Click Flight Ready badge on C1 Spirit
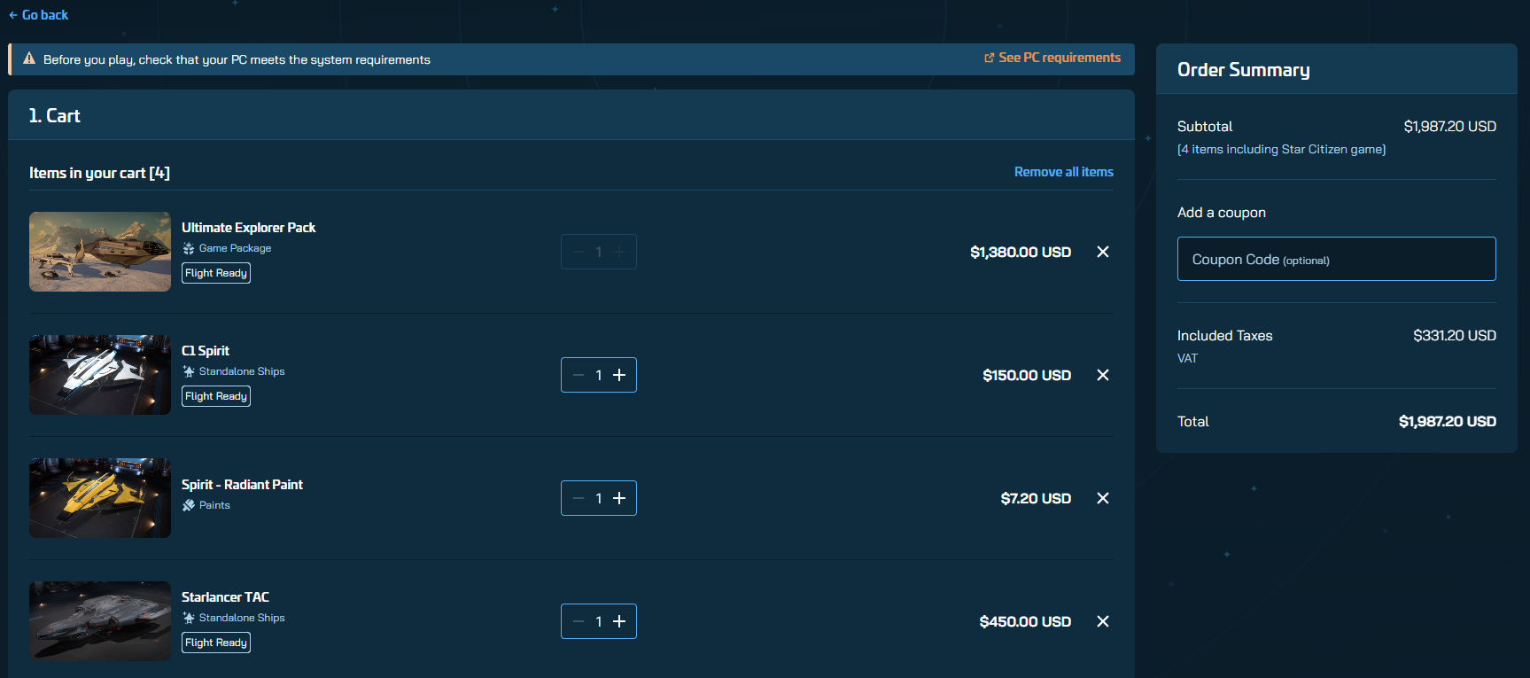Image resolution: width=1530 pixels, height=678 pixels. click(x=216, y=396)
